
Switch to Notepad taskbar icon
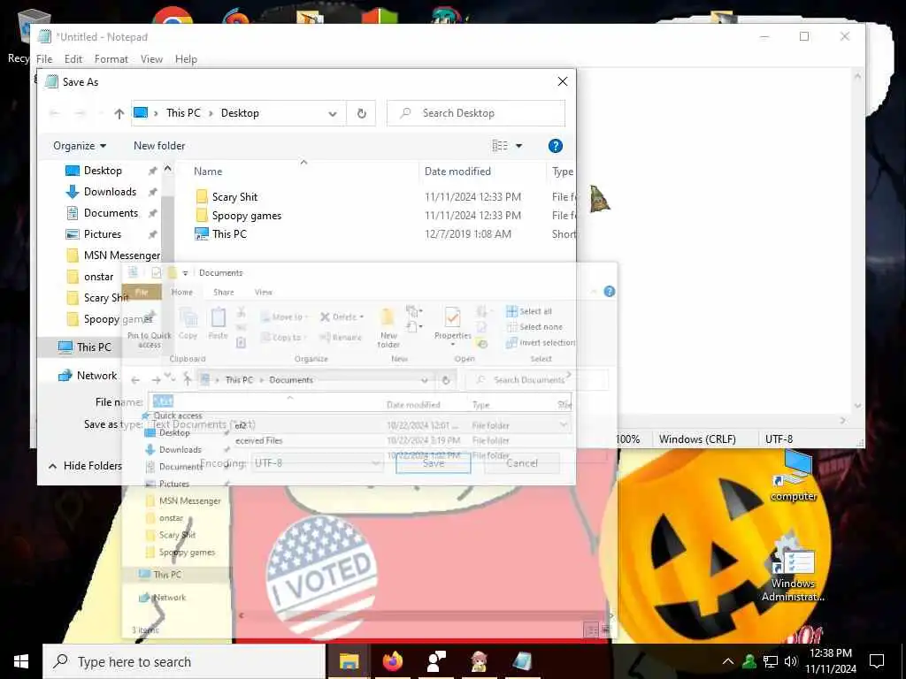coord(522,661)
